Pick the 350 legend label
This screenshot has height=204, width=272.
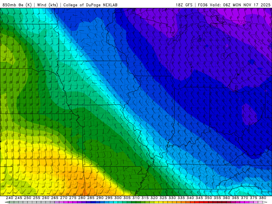(x=208, y=198)
